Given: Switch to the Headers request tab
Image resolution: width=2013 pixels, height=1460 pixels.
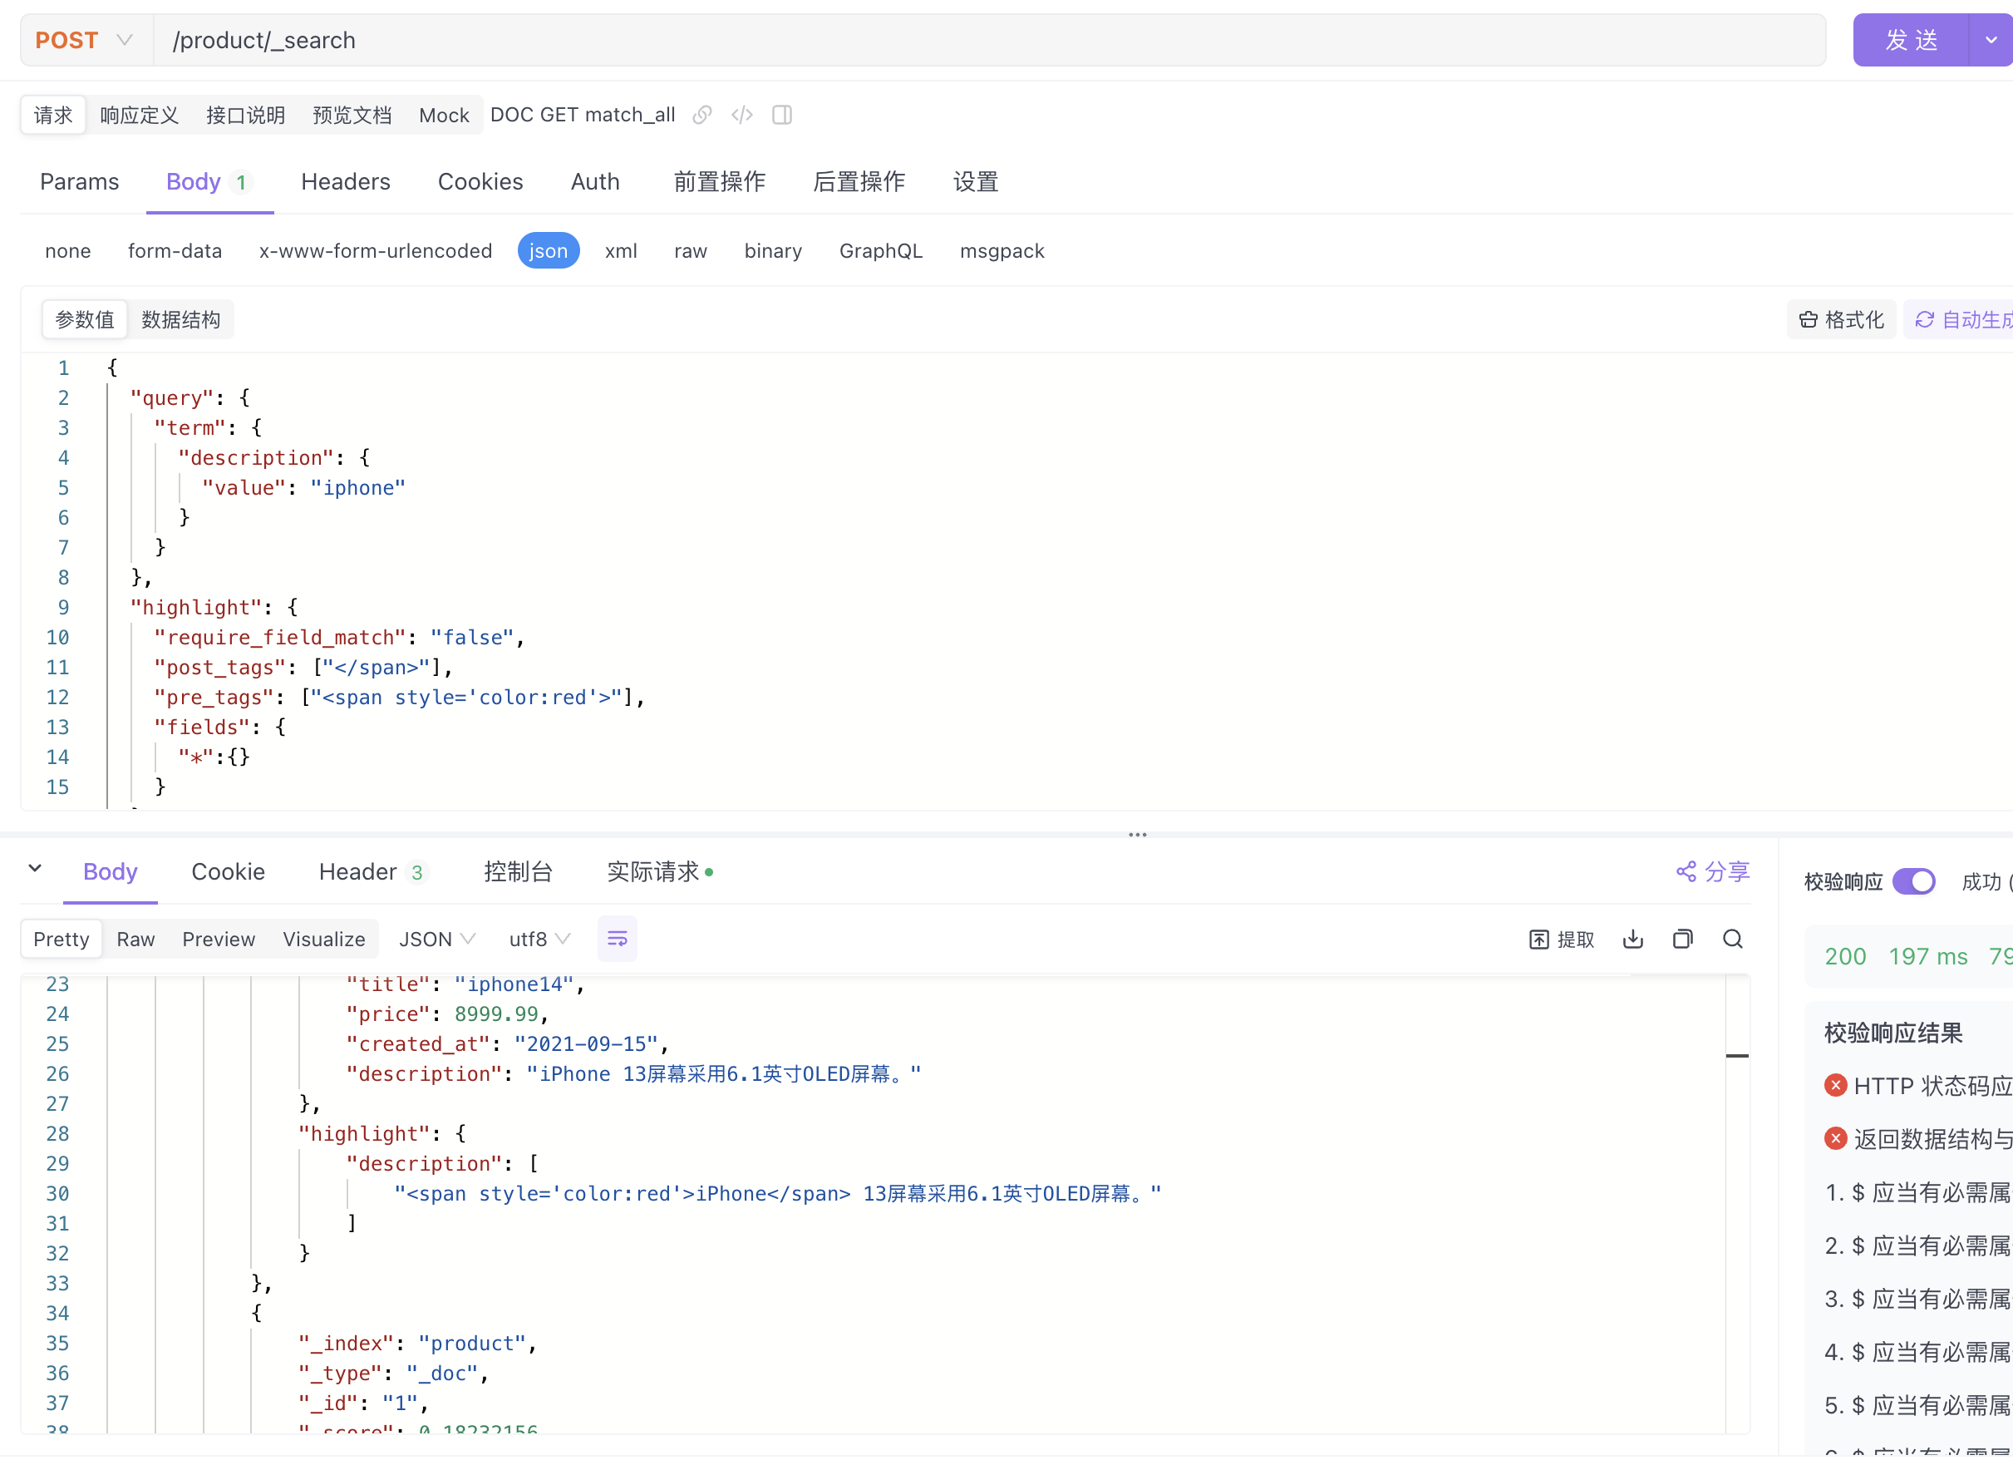Looking at the screenshot, I should [x=345, y=182].
